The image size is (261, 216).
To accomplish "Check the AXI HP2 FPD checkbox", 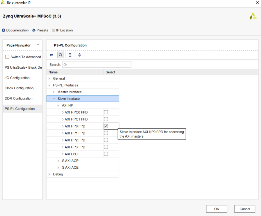I will coord(106,140).
